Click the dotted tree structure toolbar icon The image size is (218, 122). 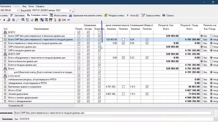pos(28,20)
